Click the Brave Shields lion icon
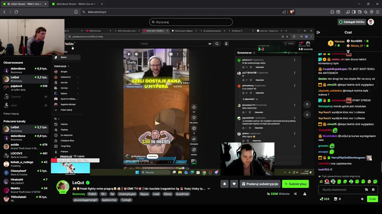 (292, 12)
